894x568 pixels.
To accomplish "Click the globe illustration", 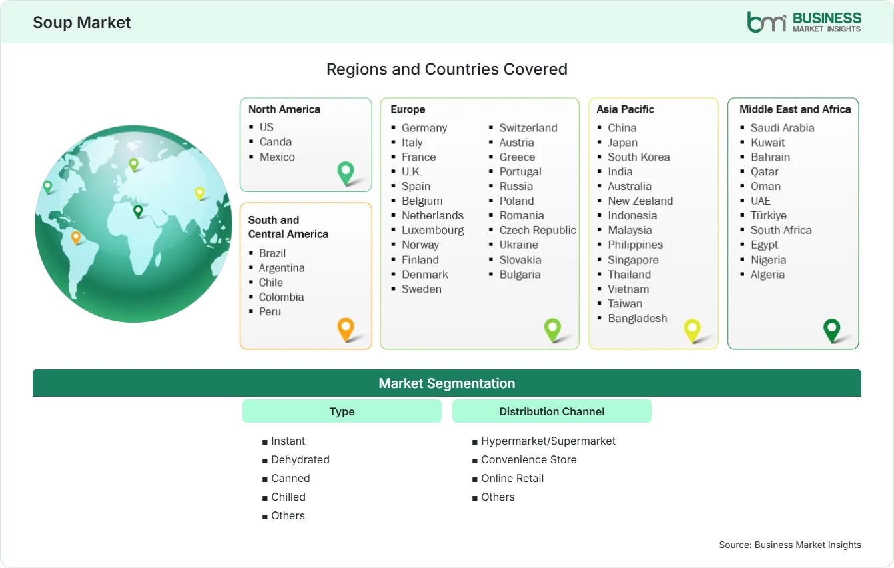I will [133, 224].
